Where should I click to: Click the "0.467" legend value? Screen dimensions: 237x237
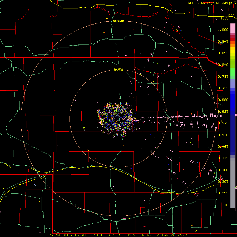pos(223,147)
